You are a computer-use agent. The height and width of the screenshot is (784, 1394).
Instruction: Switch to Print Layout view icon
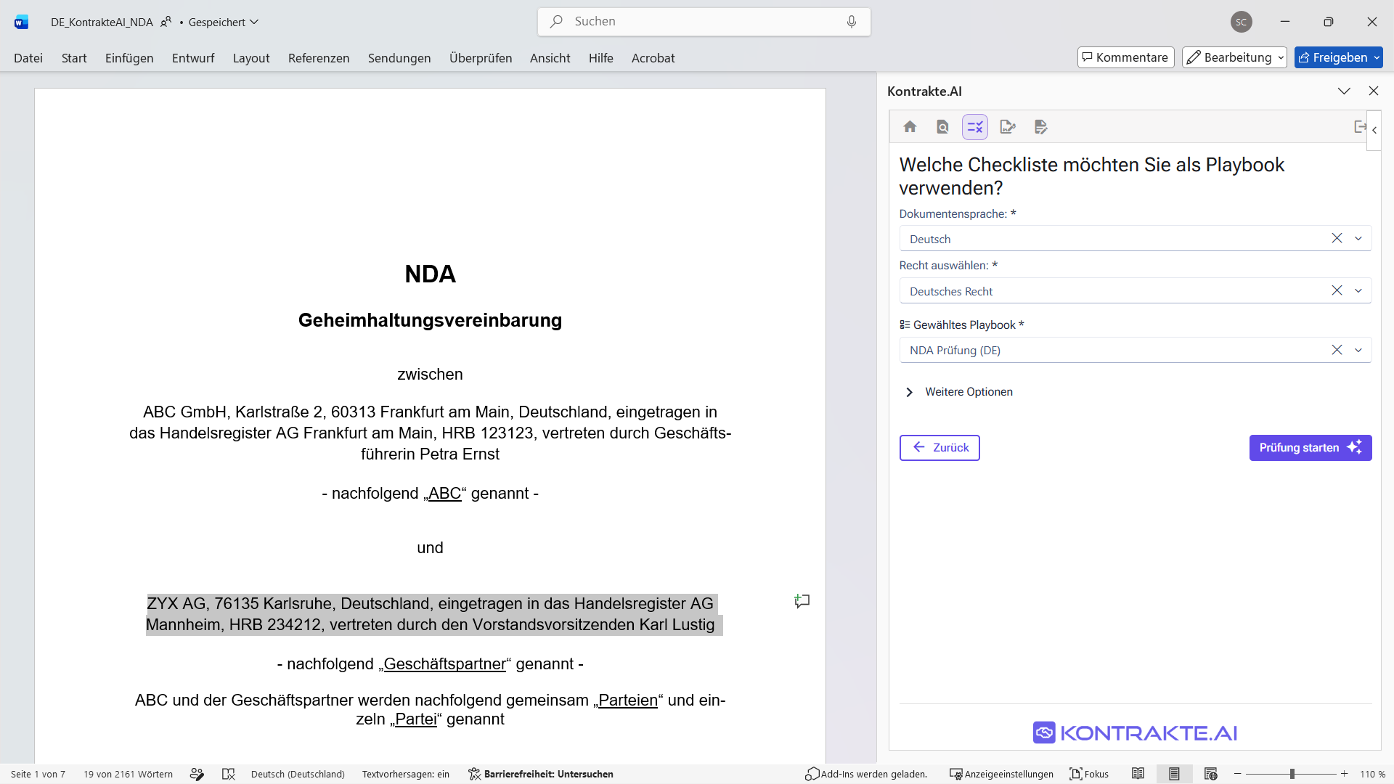tap(1174, 774)
